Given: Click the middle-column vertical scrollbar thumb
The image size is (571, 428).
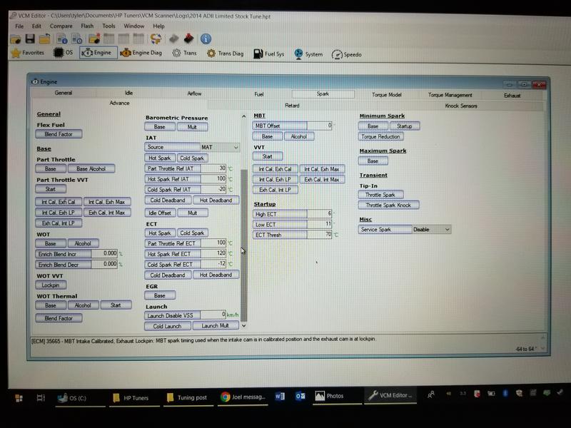Looking at the screenshot, I should click(243, 245).
